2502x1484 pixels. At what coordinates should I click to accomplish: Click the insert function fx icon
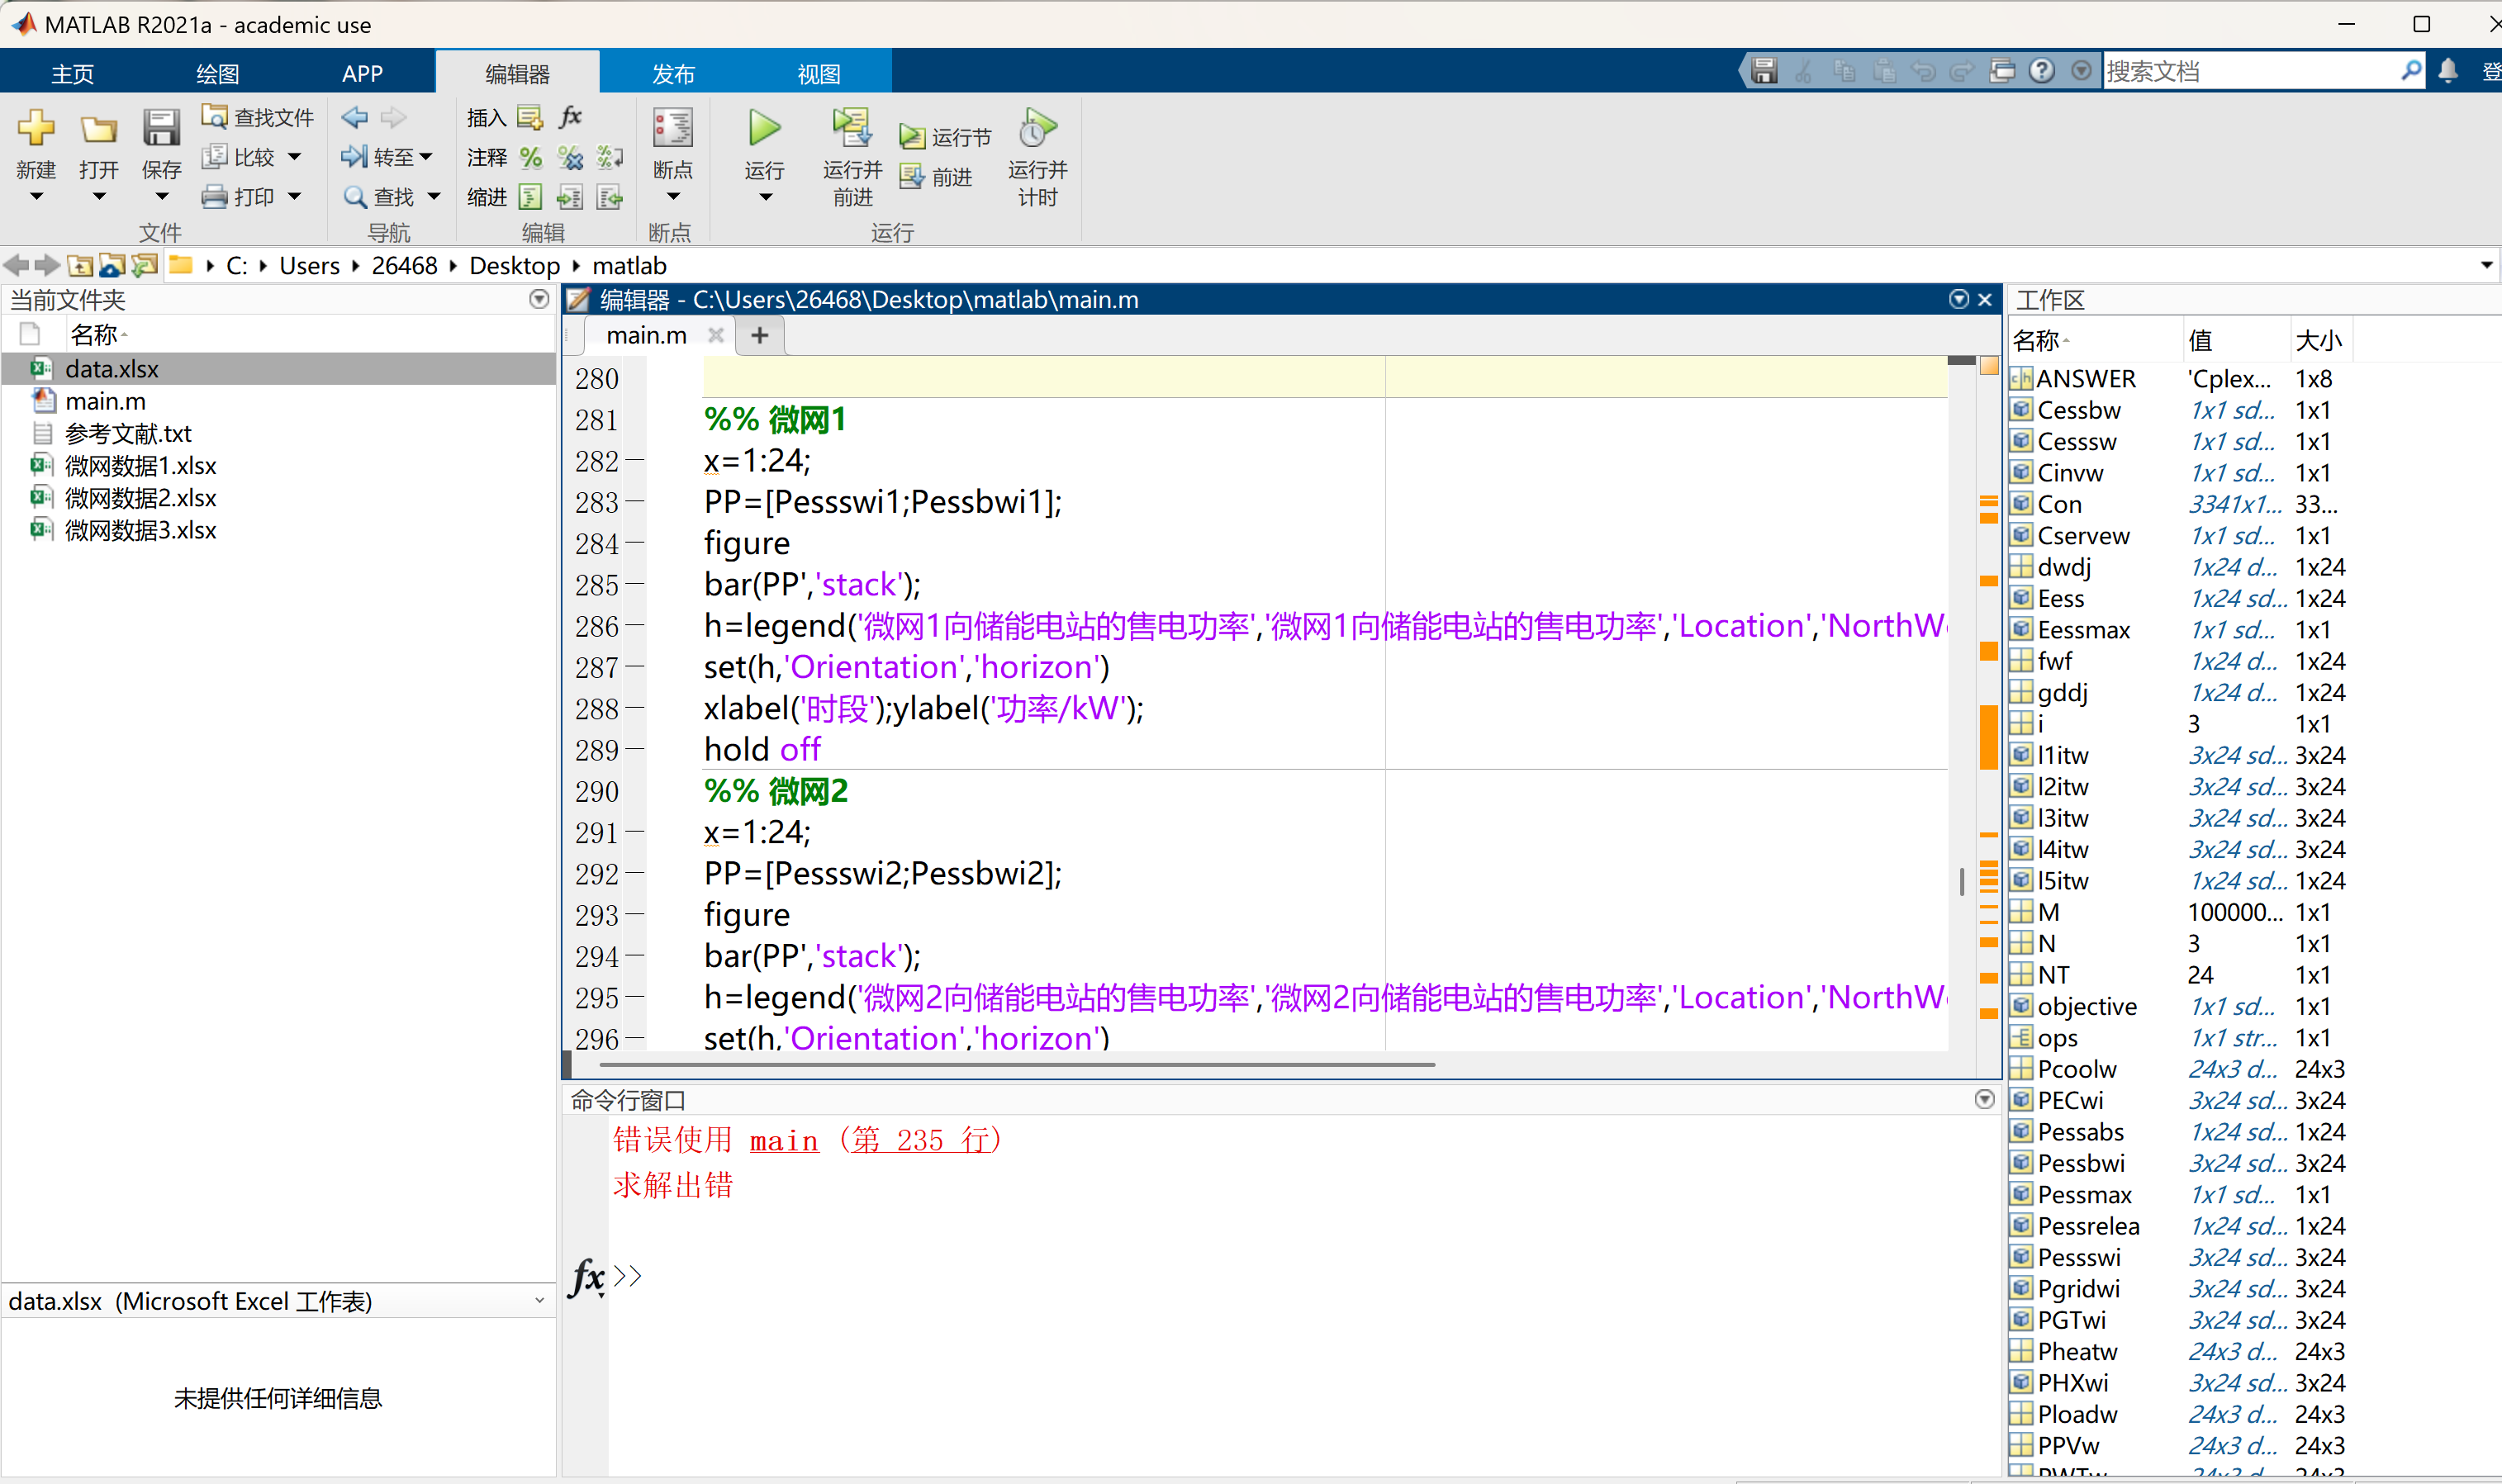tap(570, 117)
